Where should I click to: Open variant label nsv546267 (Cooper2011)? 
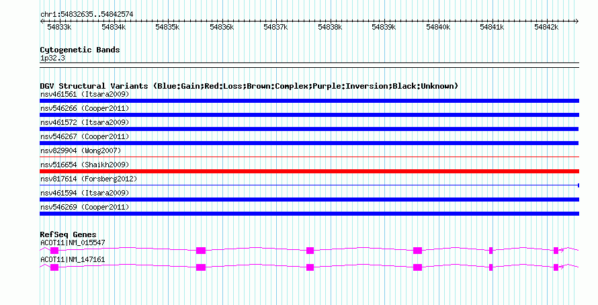click(x=85, y=136)
